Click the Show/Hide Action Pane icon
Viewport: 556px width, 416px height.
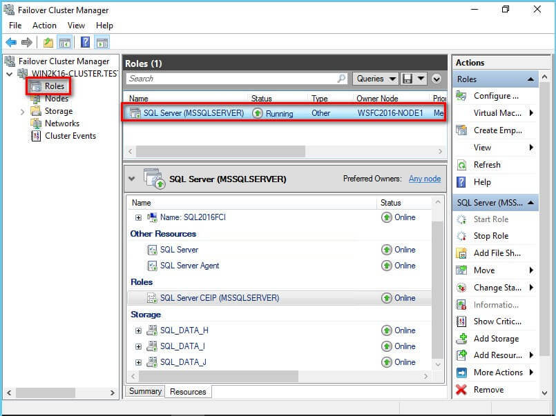click(x=102, y=41)
